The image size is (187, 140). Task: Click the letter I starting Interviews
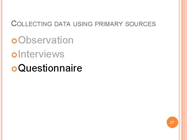click(x=20, y=54)
